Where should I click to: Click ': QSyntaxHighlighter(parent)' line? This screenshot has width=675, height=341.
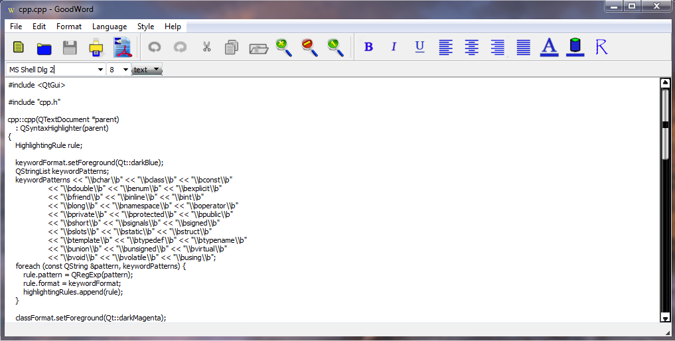point(62,128)
